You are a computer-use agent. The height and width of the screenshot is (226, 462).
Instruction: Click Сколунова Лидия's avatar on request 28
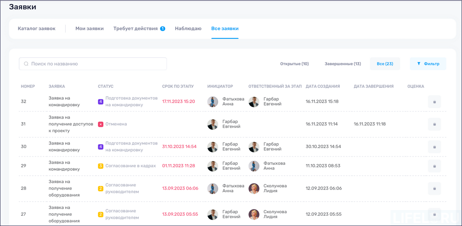pos(254,188)
